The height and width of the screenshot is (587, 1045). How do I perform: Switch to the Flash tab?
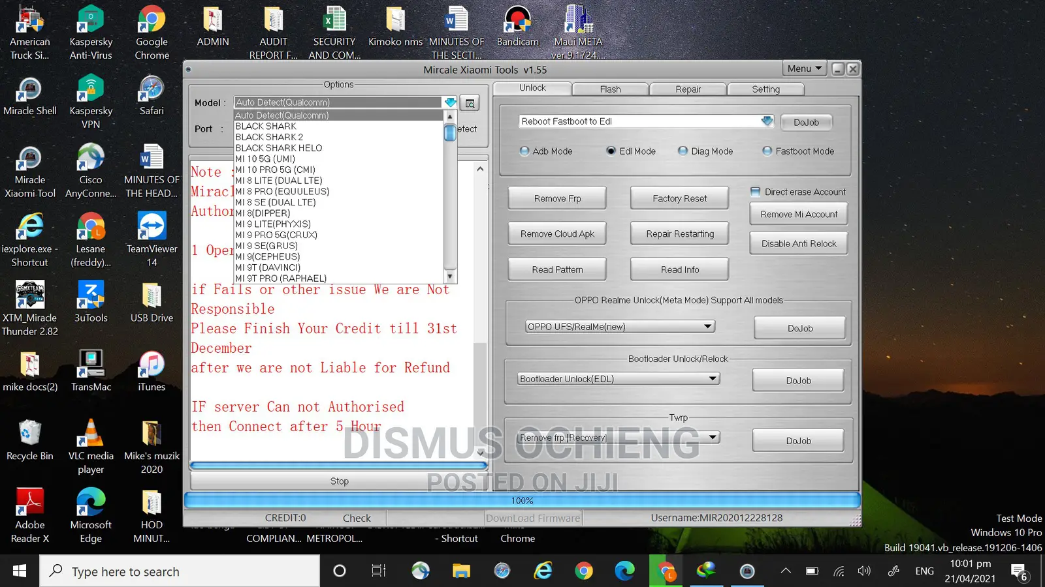coord(610,89)
